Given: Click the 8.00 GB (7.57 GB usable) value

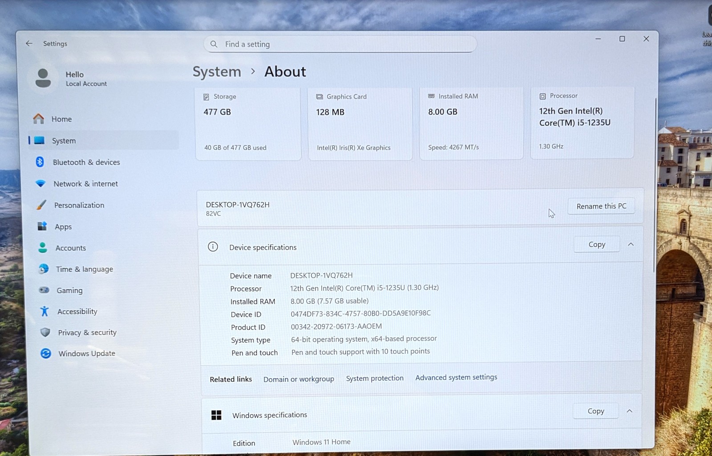Looking at the screenshot, I should [x=329, y=301].
